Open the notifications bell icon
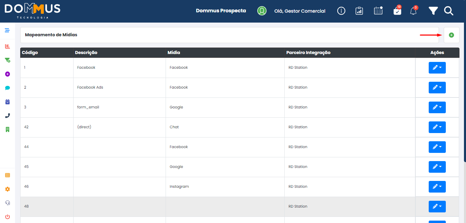466x223 pixels. tap(414, 10)
